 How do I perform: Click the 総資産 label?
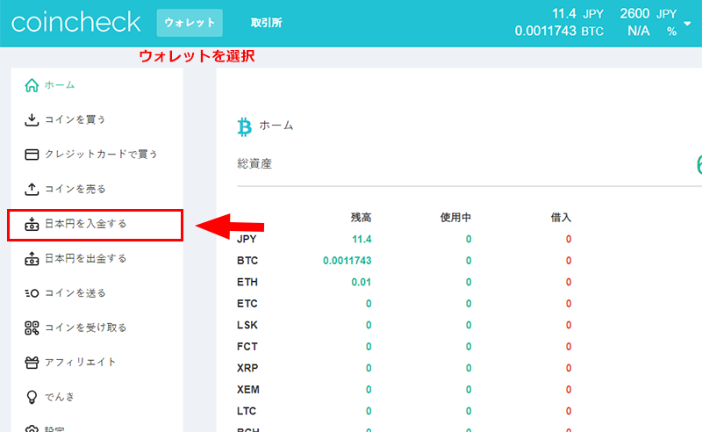tap(254, 164)
